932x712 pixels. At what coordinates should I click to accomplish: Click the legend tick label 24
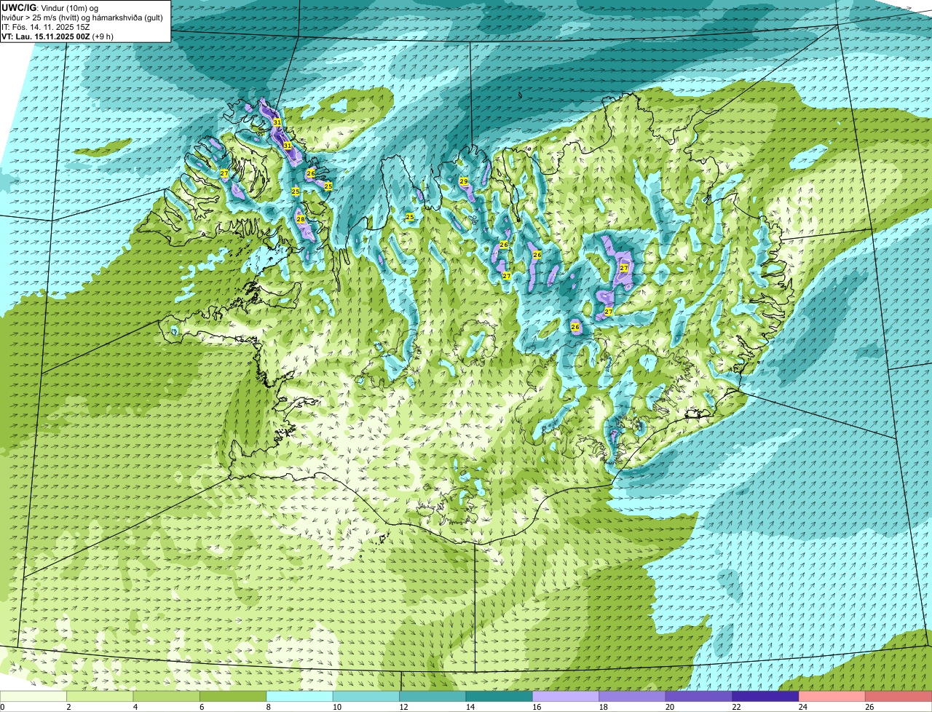802,707
